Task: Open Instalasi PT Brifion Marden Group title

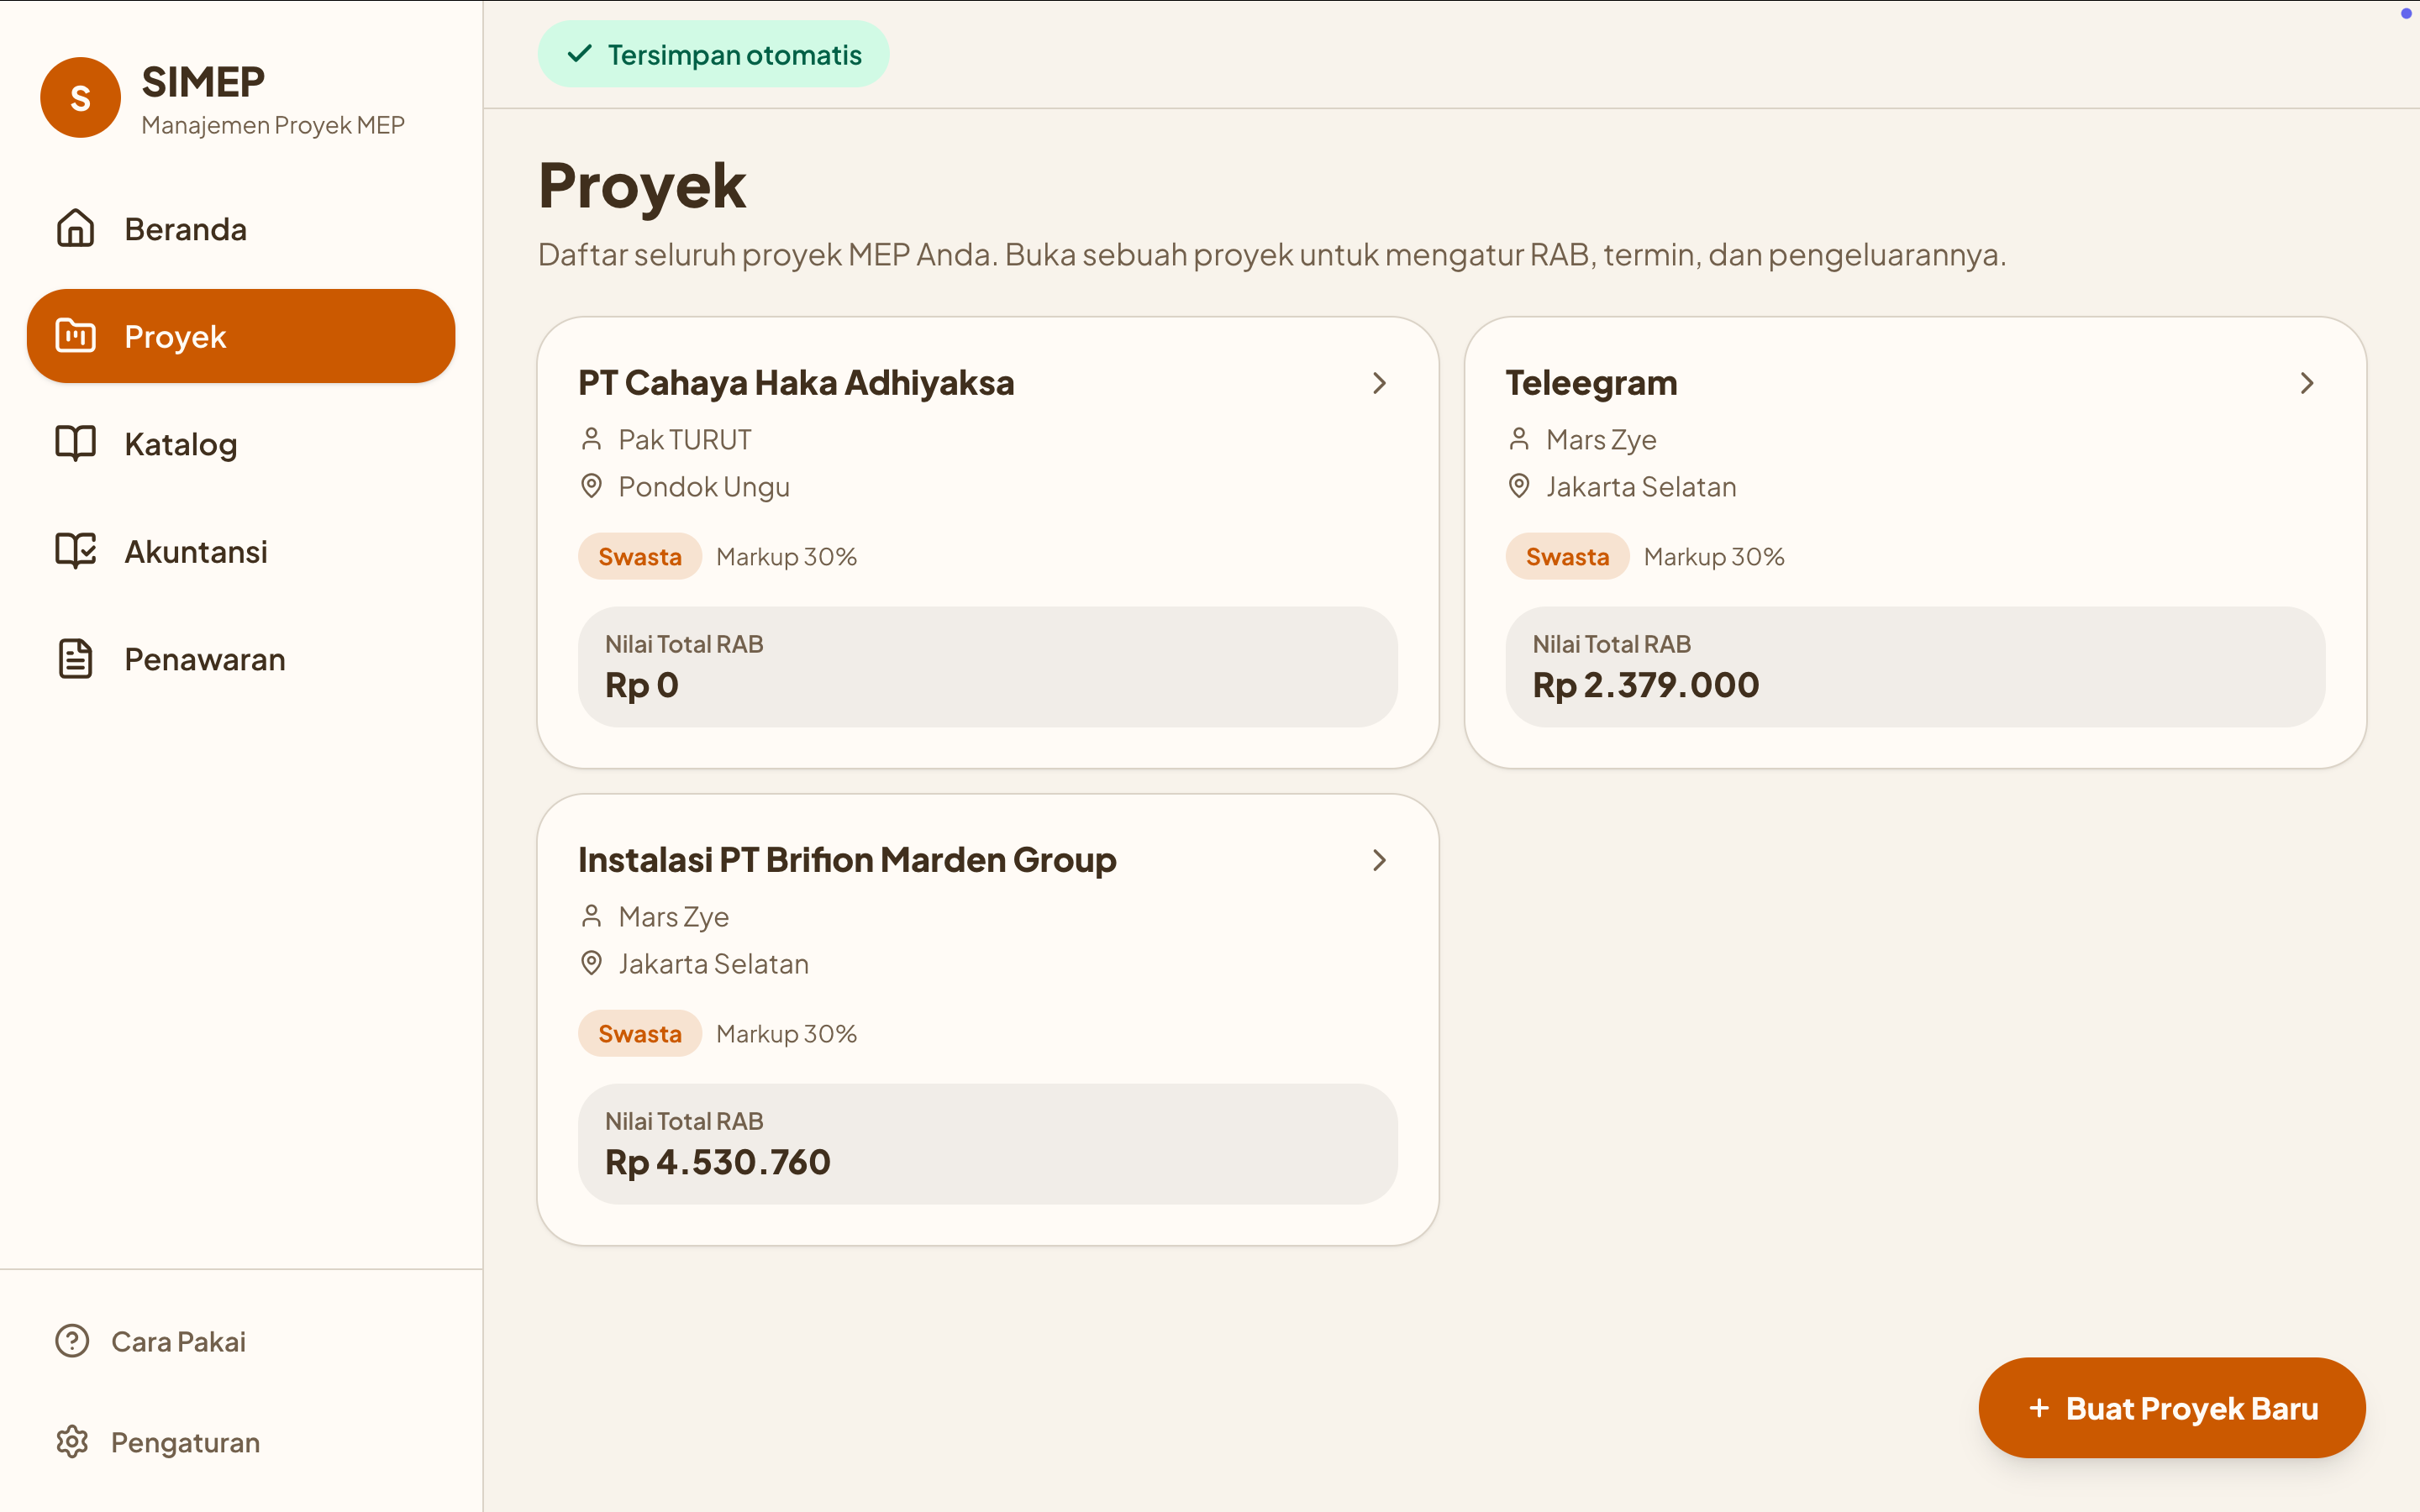Action: point(847,860)
